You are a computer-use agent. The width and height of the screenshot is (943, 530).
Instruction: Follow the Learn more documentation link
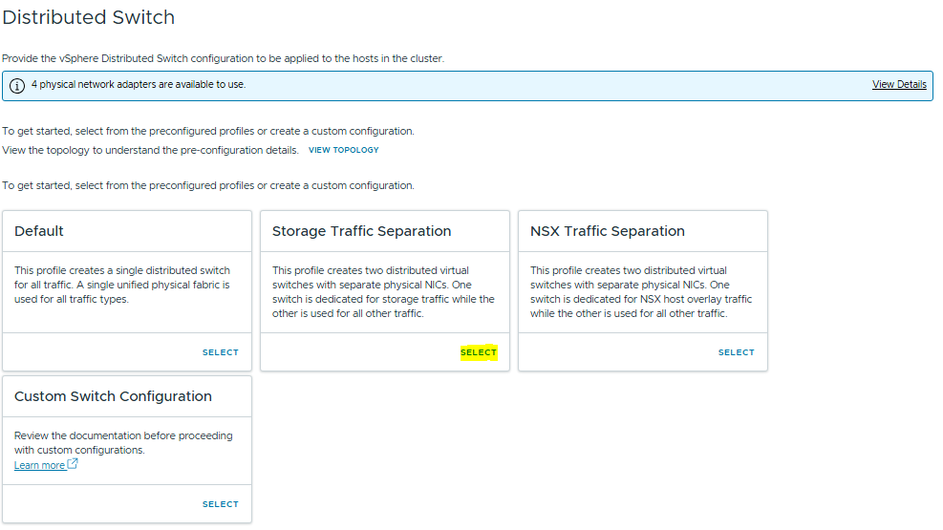[x=39, y=465]
